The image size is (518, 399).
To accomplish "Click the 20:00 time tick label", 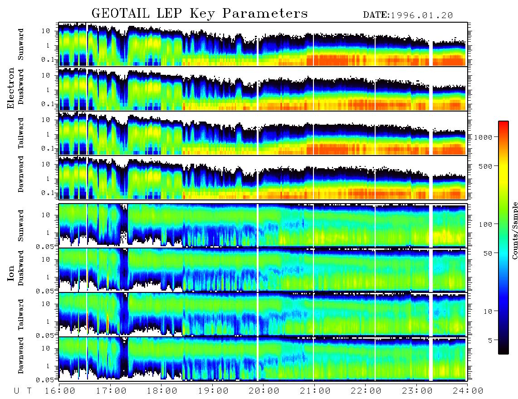I will point(264,391).
